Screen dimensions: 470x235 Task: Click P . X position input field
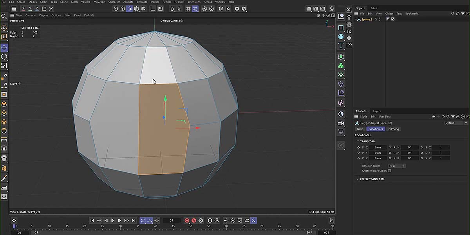pos(378,147)
